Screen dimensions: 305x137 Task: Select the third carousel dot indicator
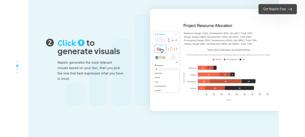17,69
